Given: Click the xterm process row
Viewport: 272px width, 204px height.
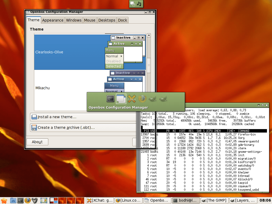Looking at the screenshot, I should pos(204,148).
